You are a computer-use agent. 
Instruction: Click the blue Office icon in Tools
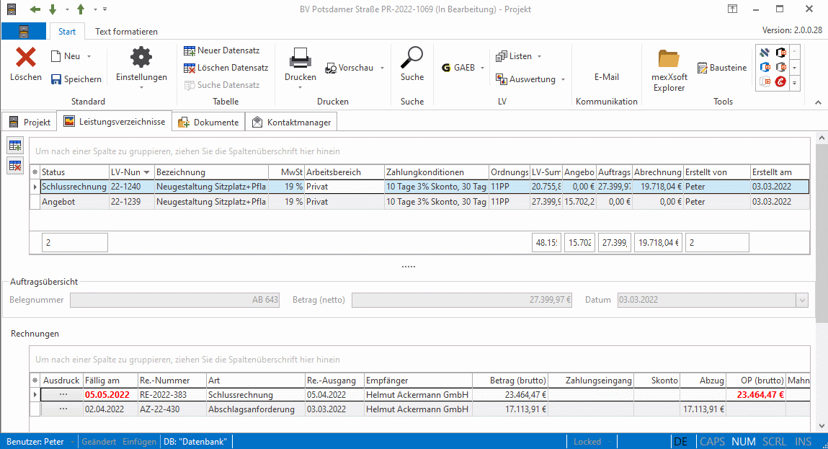pos(765,67)
